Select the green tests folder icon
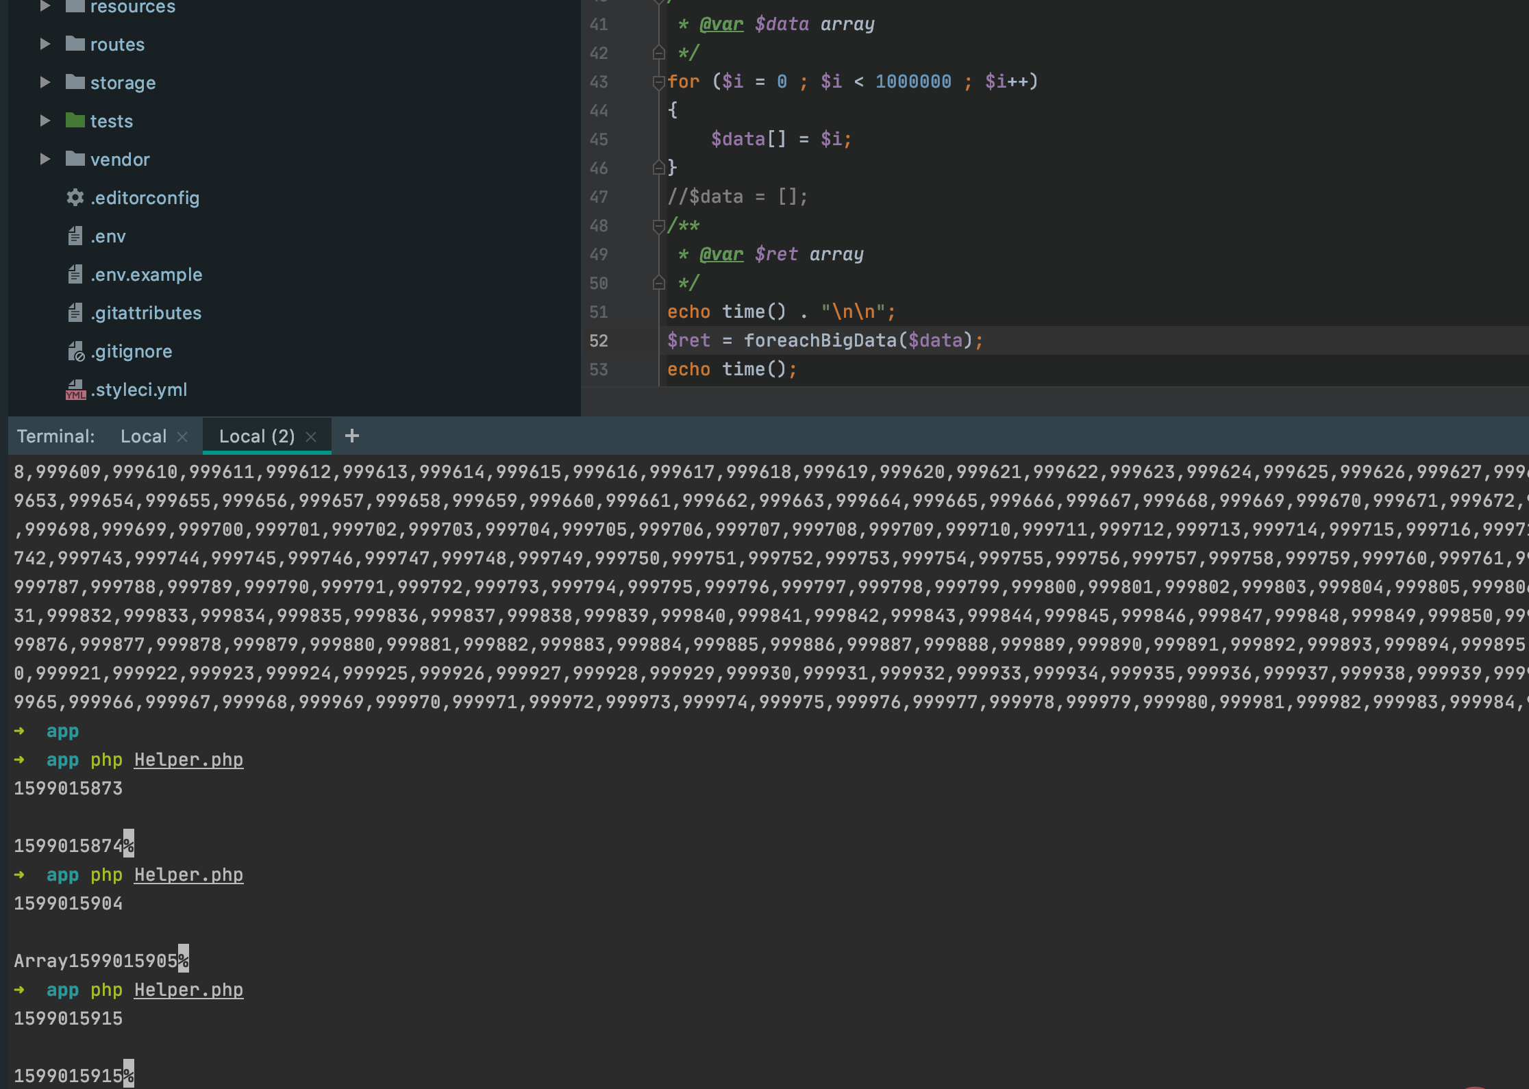1529x1089 pixels. pos(75,121)
